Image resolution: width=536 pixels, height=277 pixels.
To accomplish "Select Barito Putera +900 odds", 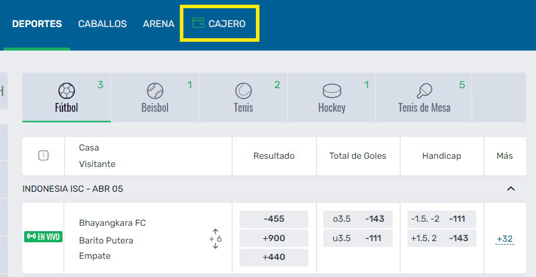I will tap(274, 238).
